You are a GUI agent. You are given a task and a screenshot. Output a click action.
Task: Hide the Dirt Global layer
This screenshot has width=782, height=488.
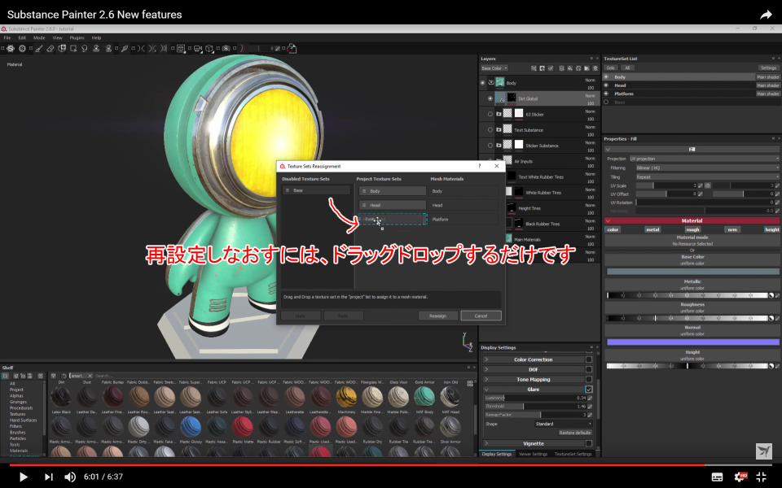(490, 98)
